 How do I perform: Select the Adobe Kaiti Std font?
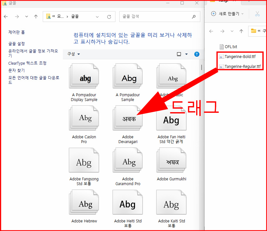171,209
